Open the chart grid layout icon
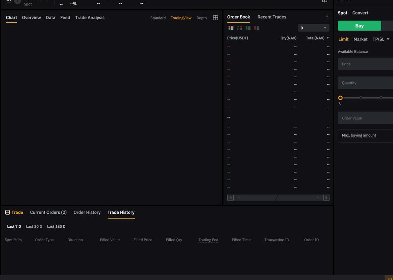Image resolution: width=393 pixels, height=280 pixels. click(215, 17)
